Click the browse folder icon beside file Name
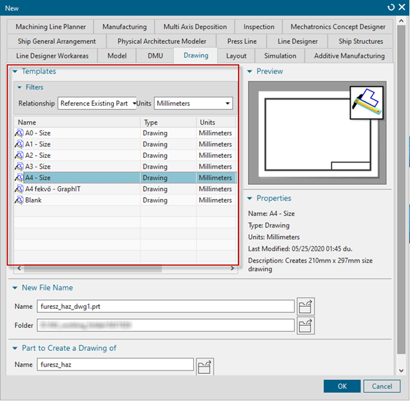Screen dimensions: 410x401 point(306,307)
